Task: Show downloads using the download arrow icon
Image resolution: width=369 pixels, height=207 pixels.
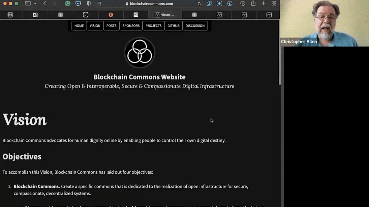Action: coord(242,4)
